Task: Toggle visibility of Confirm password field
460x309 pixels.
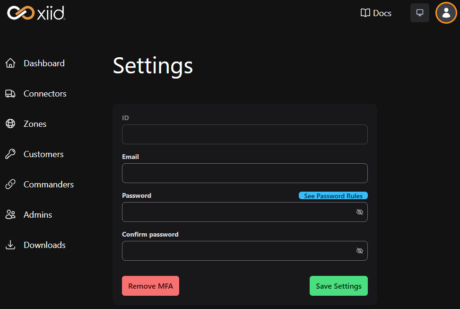Action: point(359,251)
